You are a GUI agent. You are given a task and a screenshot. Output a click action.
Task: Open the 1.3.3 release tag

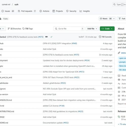point(123,117)
